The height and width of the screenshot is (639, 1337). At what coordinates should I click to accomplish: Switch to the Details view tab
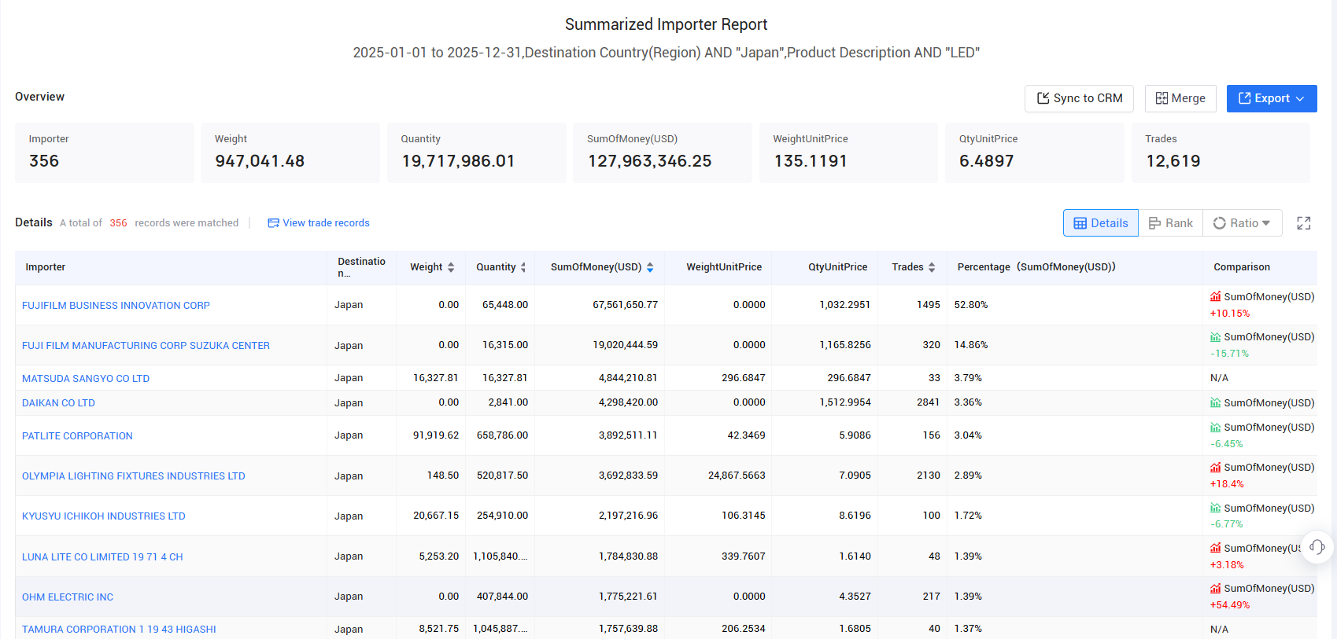pos(1101,223)
